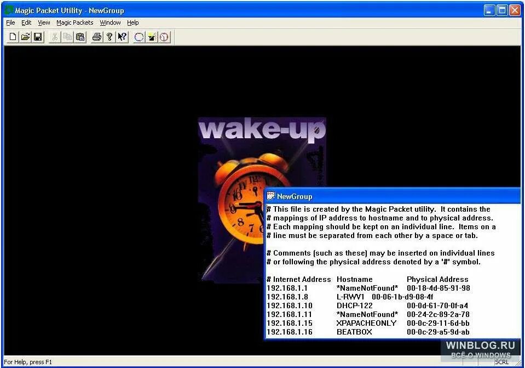Open the About help question mark icon
Screen dimensions: 525x368
pyautogui.click(x=109, y=37)
